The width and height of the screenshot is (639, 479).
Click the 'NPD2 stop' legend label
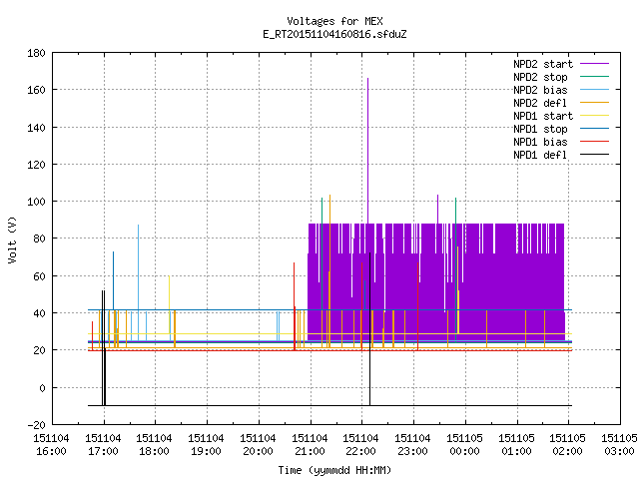click(x=540, y=77)
